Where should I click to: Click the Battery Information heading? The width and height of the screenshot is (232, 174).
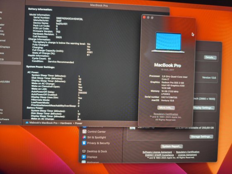pos(40,9)
